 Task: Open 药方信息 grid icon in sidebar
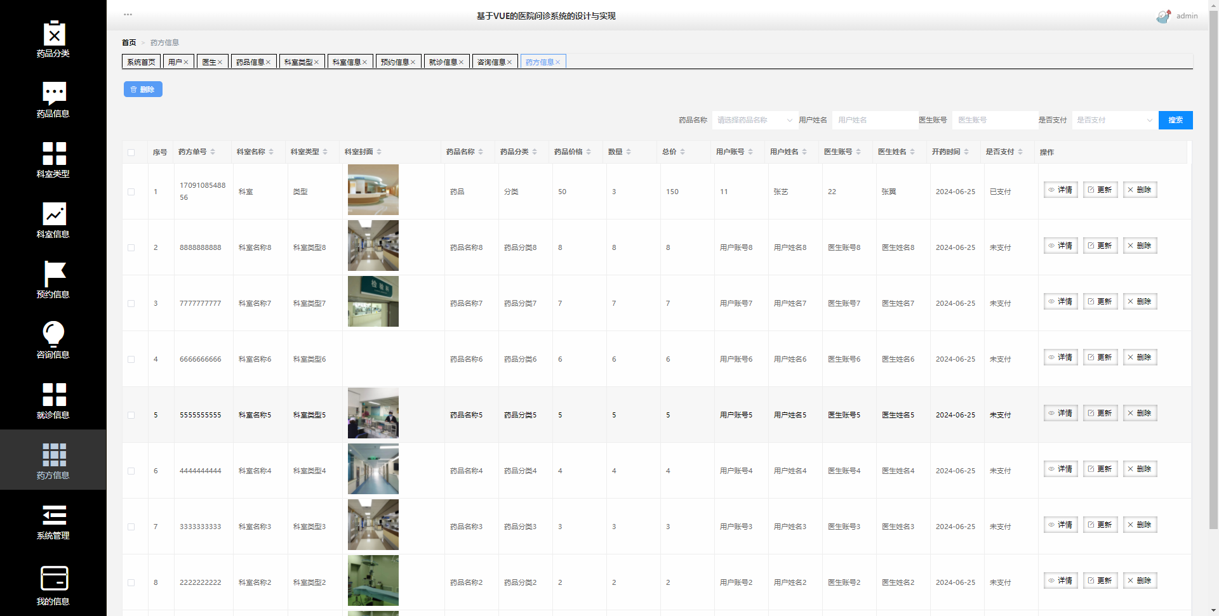(x=54, y=455)
